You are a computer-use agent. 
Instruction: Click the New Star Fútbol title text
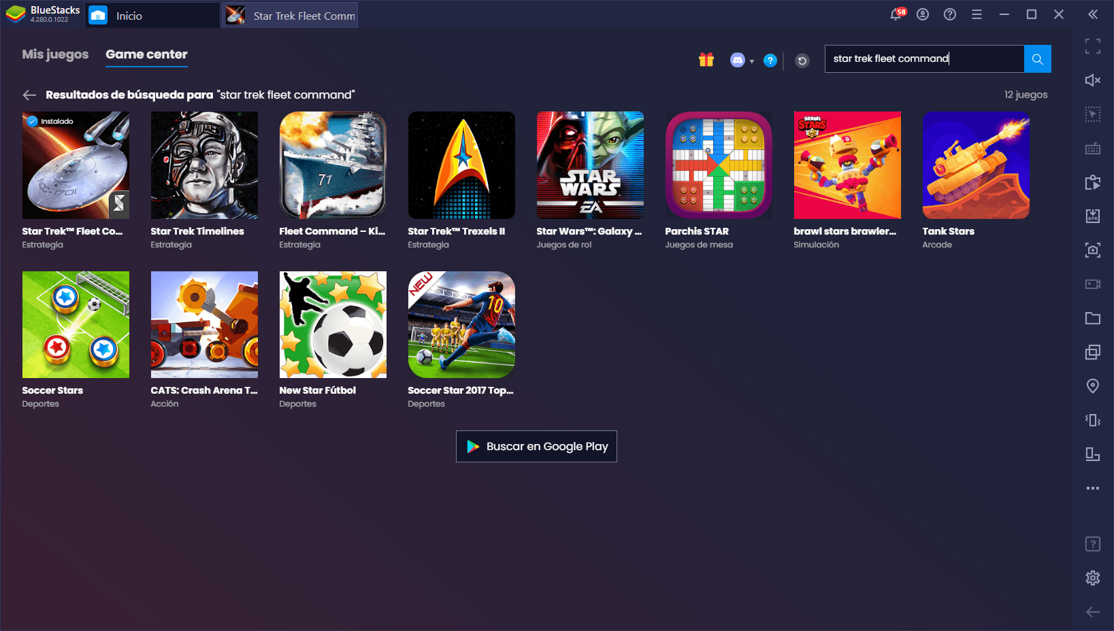click(317, 390)
